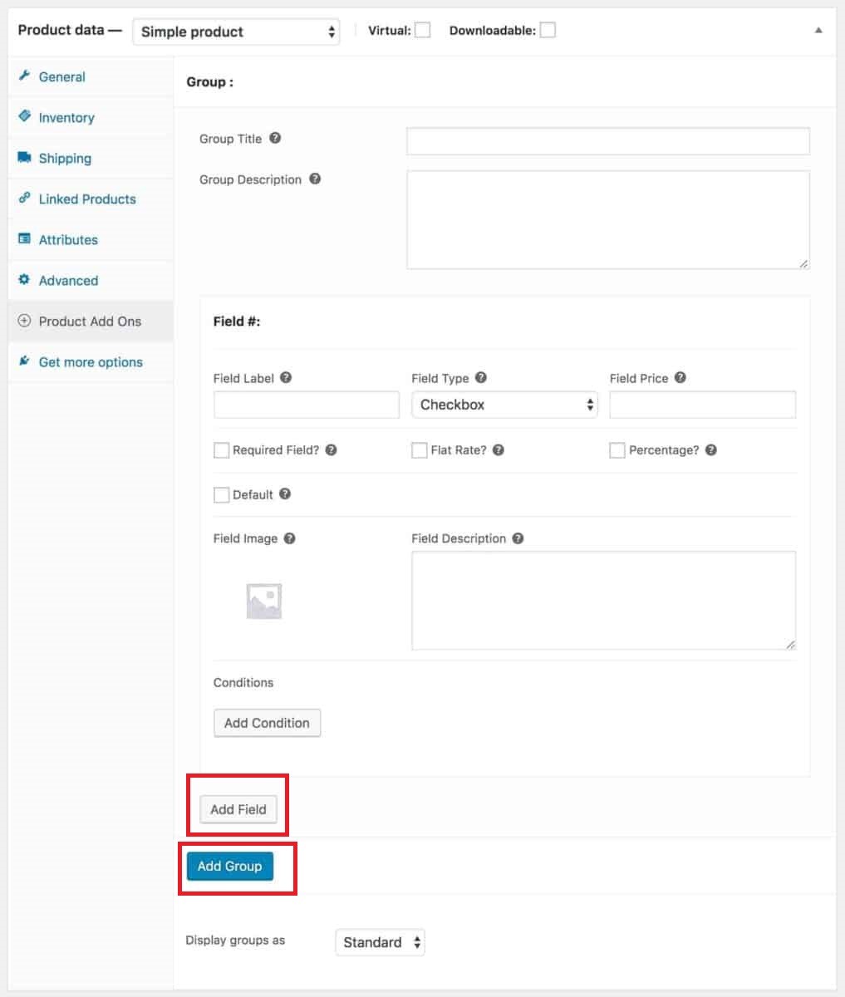
Task: Click the Add Condition button
Action: tap(267, 723)
